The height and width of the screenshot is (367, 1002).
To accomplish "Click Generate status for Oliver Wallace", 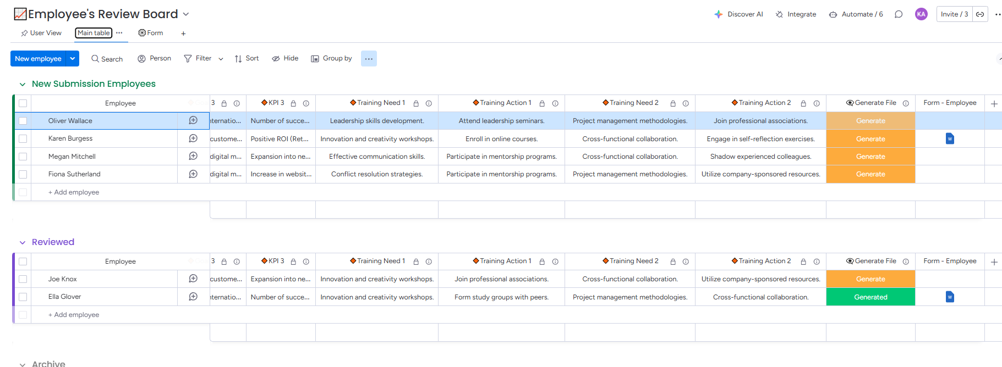I will pos(870,121).
